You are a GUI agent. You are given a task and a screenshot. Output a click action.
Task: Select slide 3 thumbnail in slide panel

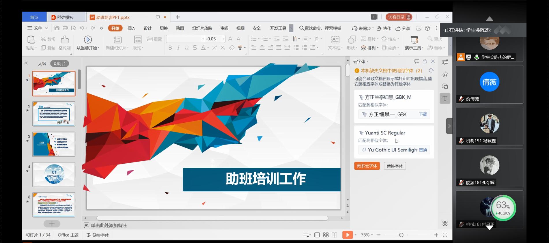(54, 144)
